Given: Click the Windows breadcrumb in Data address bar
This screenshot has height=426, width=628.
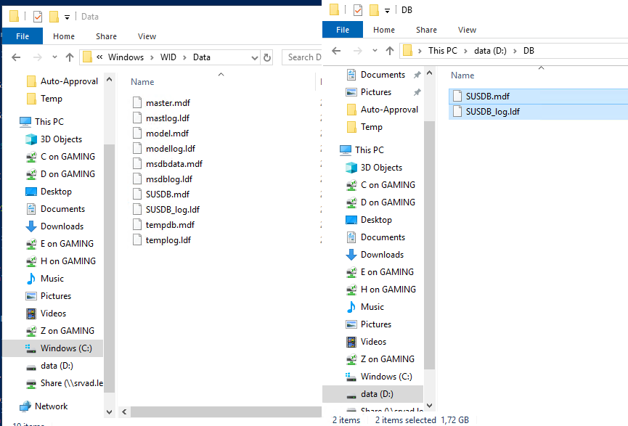Looking at the screenshot, I should pos(126,57).
